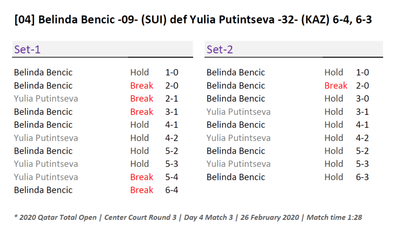Click the 3-0 score in Set-2
This screenshot has width=397, height=241.
(x=362, y=99)
